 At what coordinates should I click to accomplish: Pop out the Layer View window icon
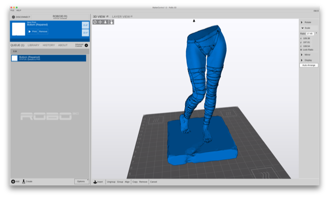132,16
